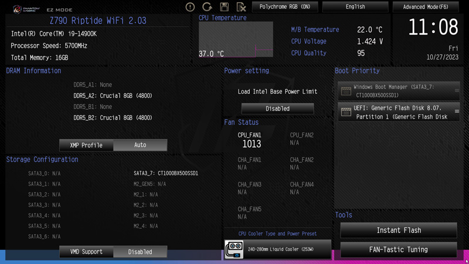Image resolution: width=469 pixels, height=264 pixels.
Task: Click M/B Temperature 22.0 °C value
Action: 369,30
